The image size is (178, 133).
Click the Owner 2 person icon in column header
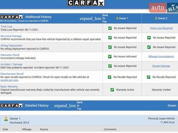point(156,18)
